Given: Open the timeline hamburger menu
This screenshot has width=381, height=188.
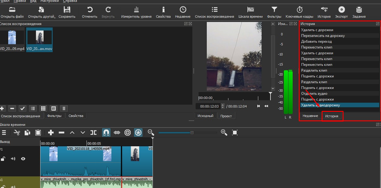Looking at the screenshot, I should coord(4,133).
